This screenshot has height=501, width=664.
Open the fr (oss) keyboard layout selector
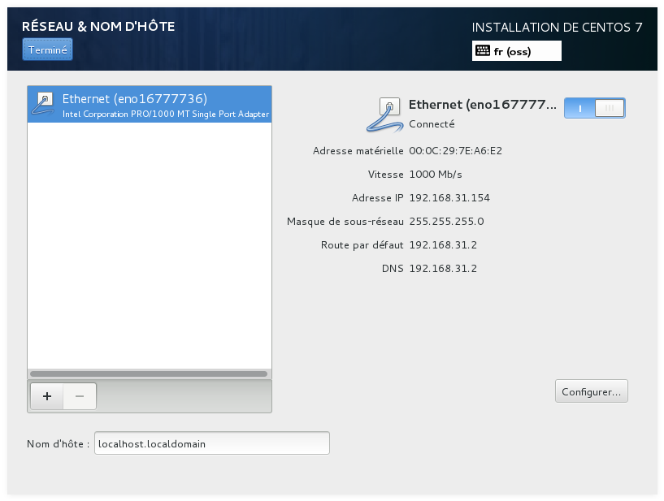(517, 51)
